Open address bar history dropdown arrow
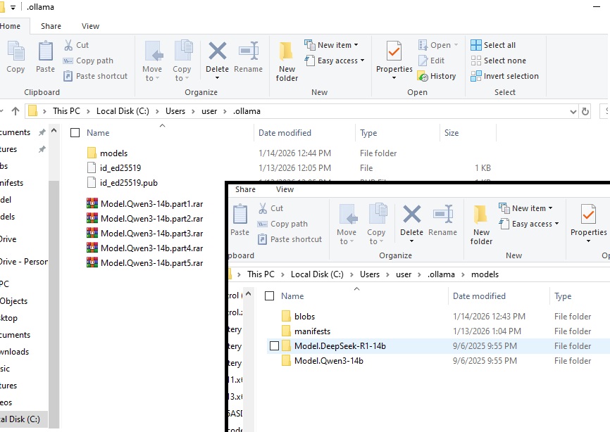Screen dimensions: 610x432 tap(573, 111)
